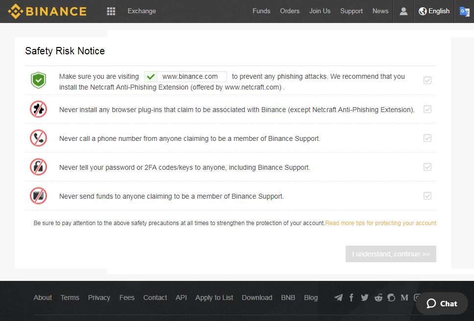474x321 pixels.
Task: Open the Apply to List footer link
Action: pos(214,298)
